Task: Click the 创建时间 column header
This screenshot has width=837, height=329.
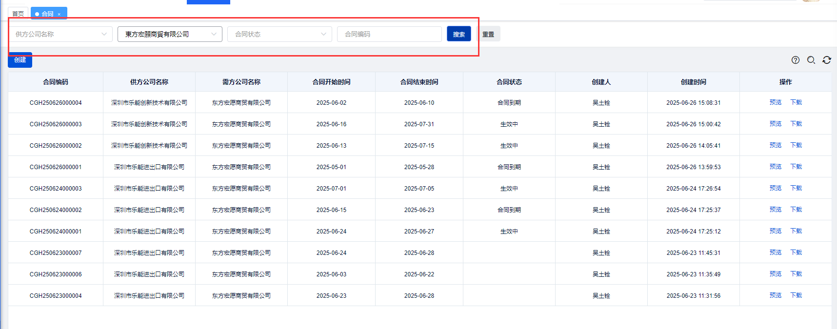Action: [x=693, y=82]
